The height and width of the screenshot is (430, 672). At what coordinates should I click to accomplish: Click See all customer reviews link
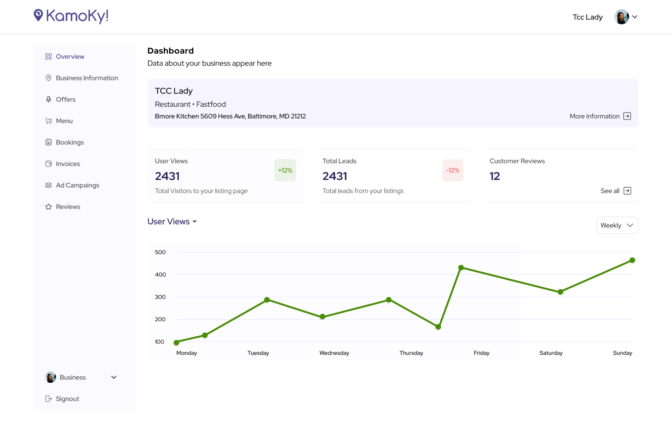click(610, 191)
